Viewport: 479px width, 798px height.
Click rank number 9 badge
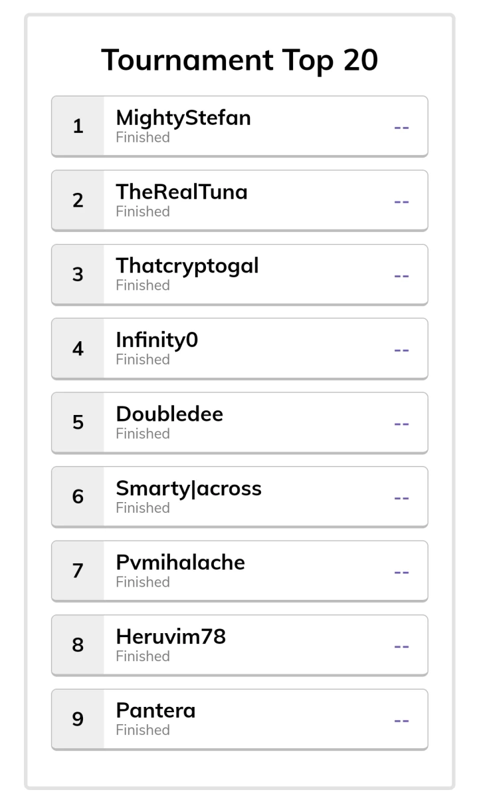pos(78,720)
